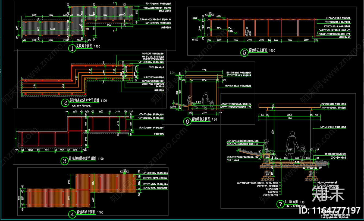Click the circled number 2 drawing marker
The width and height of the screenshot is (364, 221).
65,103
